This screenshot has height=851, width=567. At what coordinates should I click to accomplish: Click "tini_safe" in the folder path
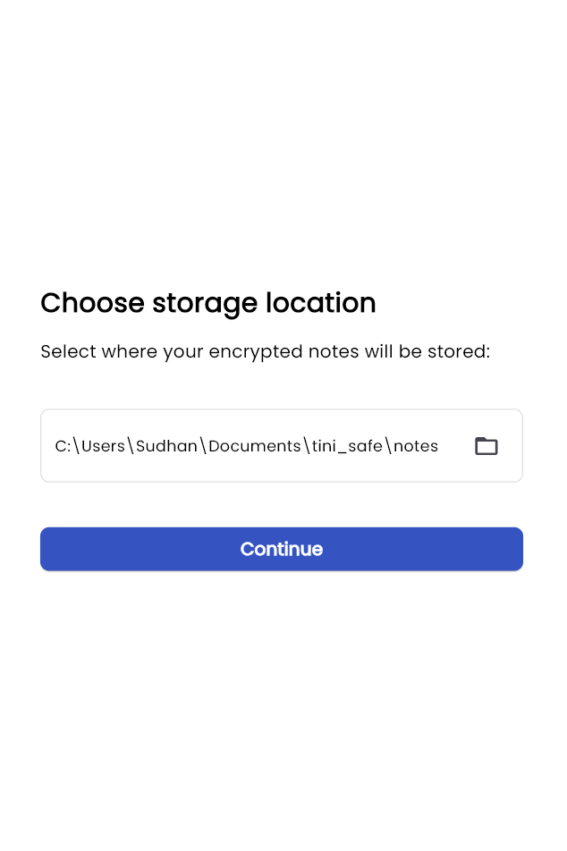(x=347, y=446)
